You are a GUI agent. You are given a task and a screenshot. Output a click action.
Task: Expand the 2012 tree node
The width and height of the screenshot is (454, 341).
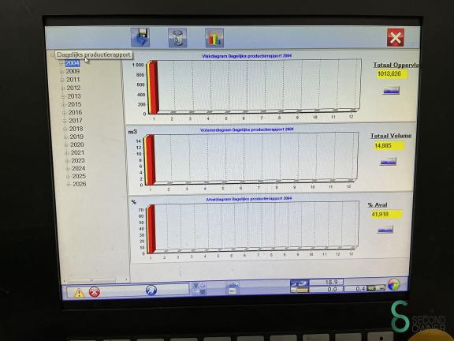62,88
